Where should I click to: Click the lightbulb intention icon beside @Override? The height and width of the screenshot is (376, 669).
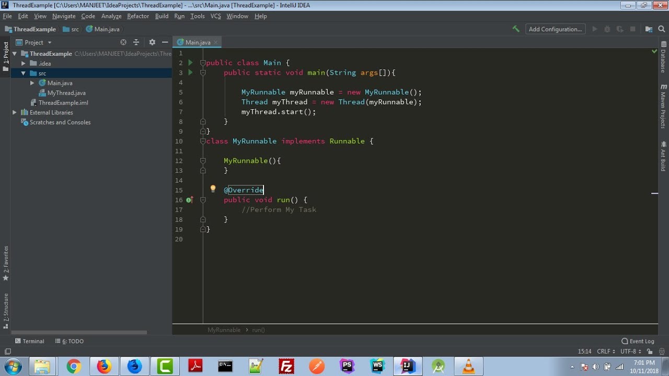coord(213,189)
